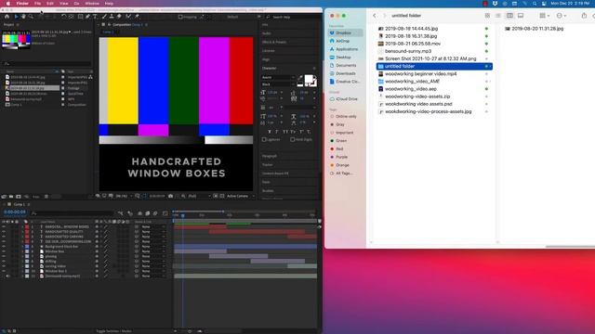Click the white fill color swatch
The image size is (595, 334).
(x=309, y=79)
